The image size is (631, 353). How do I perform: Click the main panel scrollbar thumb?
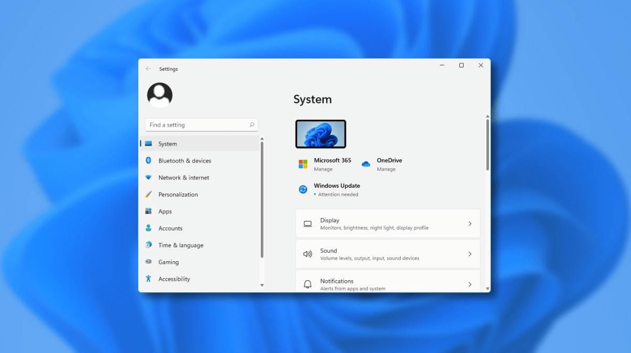click(487, 145)
